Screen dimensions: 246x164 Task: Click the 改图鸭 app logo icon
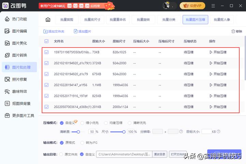click(5, 6)
